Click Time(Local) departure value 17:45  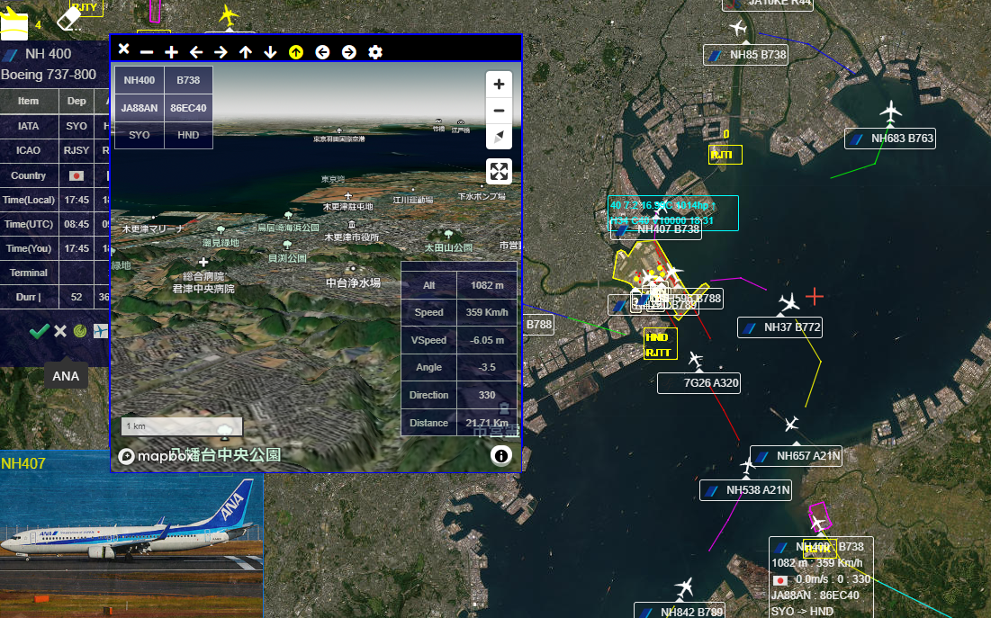[77, 200]
